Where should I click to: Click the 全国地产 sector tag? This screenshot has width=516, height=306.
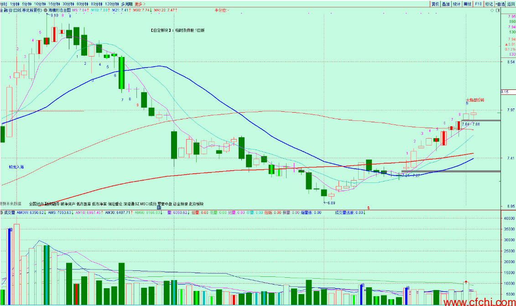pyautogui.click(x=36, y=204)
